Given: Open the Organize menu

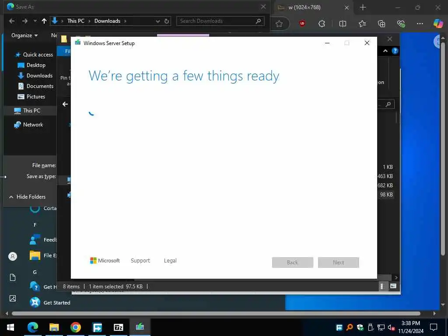Looking at the screenshot, I should click(x=24, y=35).
